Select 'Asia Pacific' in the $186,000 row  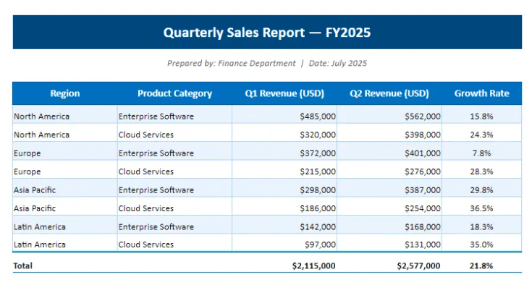coord(35,208)
